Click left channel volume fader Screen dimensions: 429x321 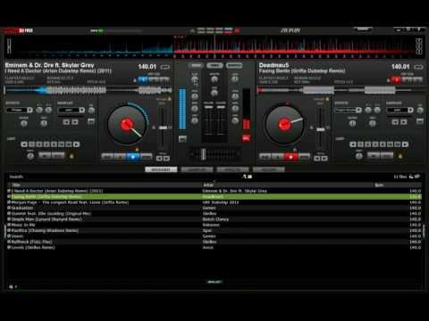(208, 107)
